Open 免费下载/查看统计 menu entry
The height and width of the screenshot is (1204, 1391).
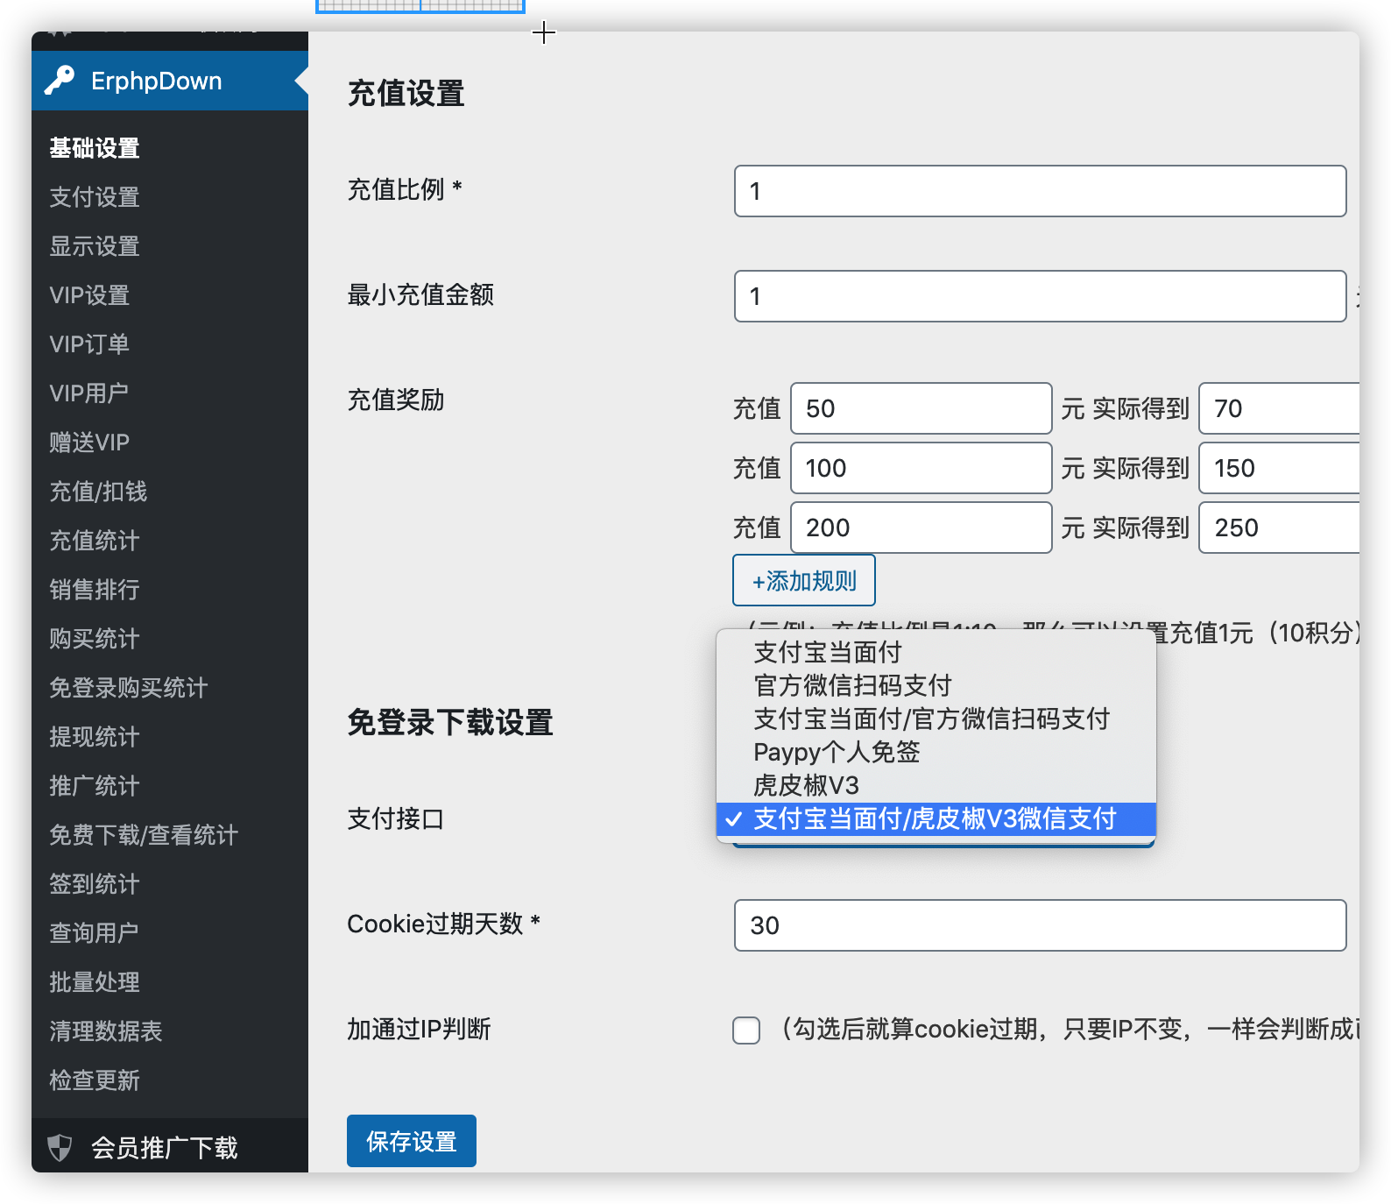click(144, 835)
